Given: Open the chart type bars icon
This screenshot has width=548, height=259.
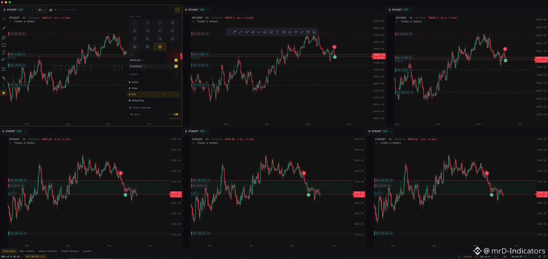Looking at the screenshot, I should [x=51, y=10].
